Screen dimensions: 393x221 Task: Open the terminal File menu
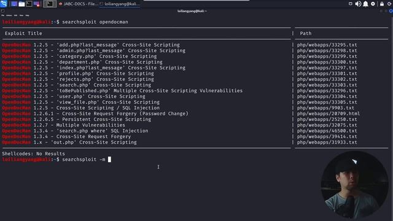tap(2, 15)
